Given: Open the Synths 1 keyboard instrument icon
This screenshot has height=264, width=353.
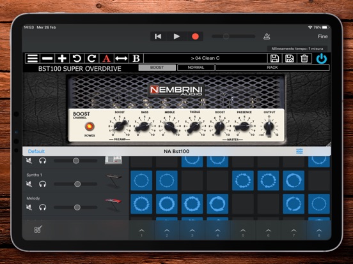Looking at the screenshot, I should pyautogui.click(x=114, y=180).
